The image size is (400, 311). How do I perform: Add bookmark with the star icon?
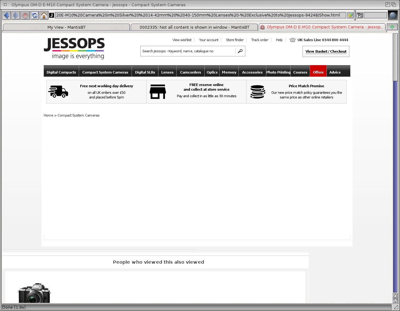(x=350, y=15)
